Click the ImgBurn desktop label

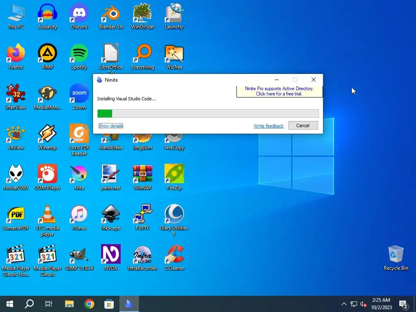point(143,147)
